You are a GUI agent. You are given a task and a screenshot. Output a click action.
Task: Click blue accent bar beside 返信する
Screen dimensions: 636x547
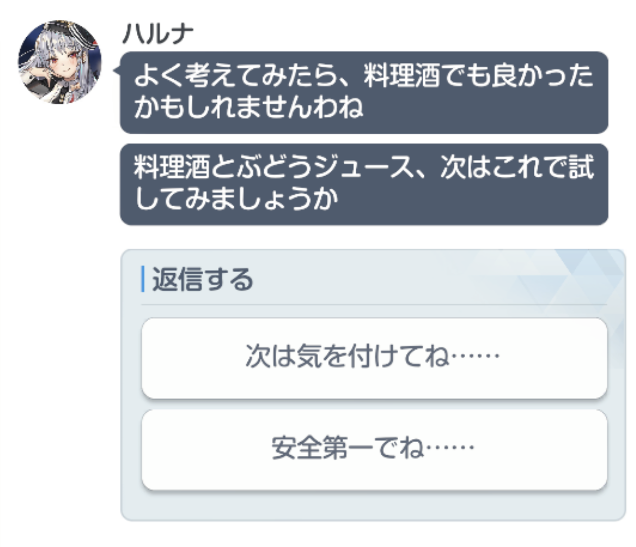point(143,279)
